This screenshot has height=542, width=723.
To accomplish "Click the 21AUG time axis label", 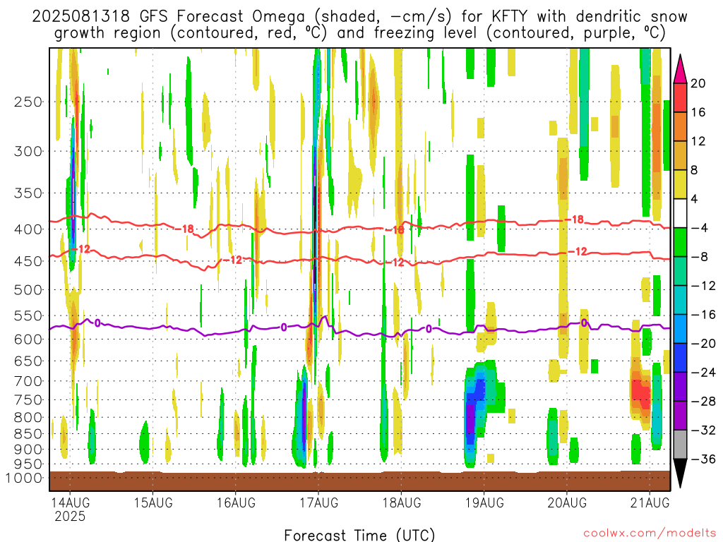I will click(x=650, y=502).
